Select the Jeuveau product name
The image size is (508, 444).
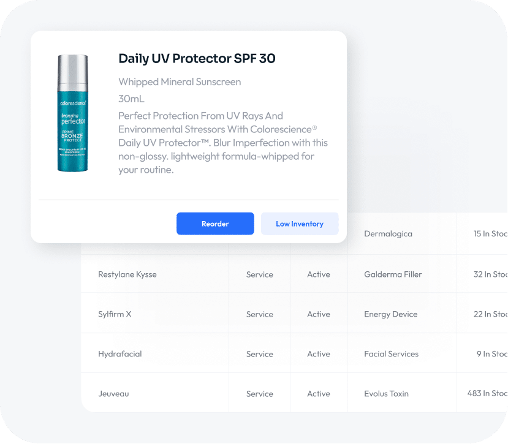click(x=113, y=394)
